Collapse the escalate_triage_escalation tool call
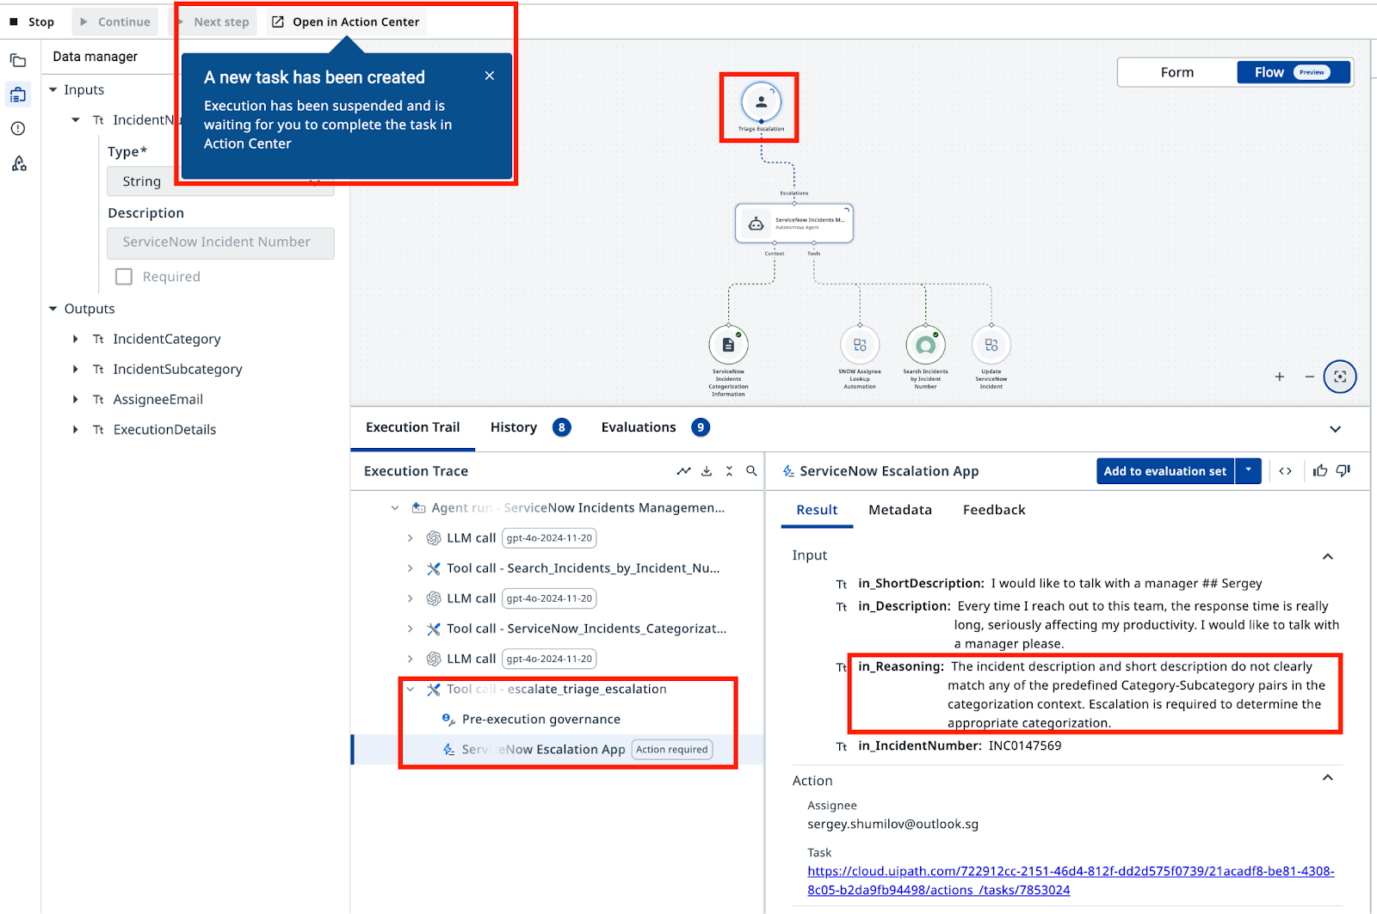Screen dimensions: 1377x914 (x=411, y=689)
